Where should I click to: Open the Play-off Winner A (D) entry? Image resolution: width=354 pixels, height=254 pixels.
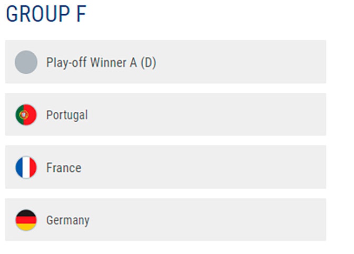point(101,63)
